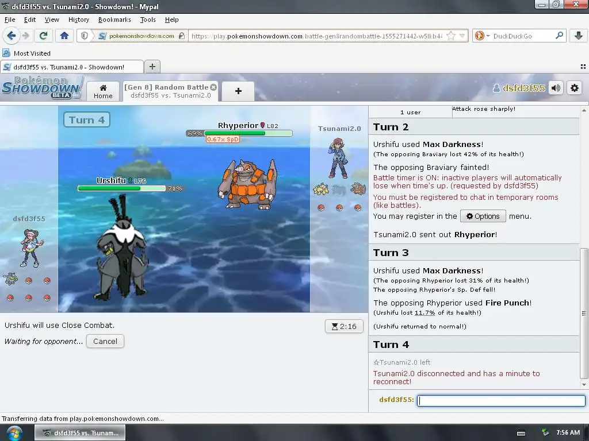Click the chat log scroll down arrow
Viewport: 589px width, 441px height.
click(584, 384)
